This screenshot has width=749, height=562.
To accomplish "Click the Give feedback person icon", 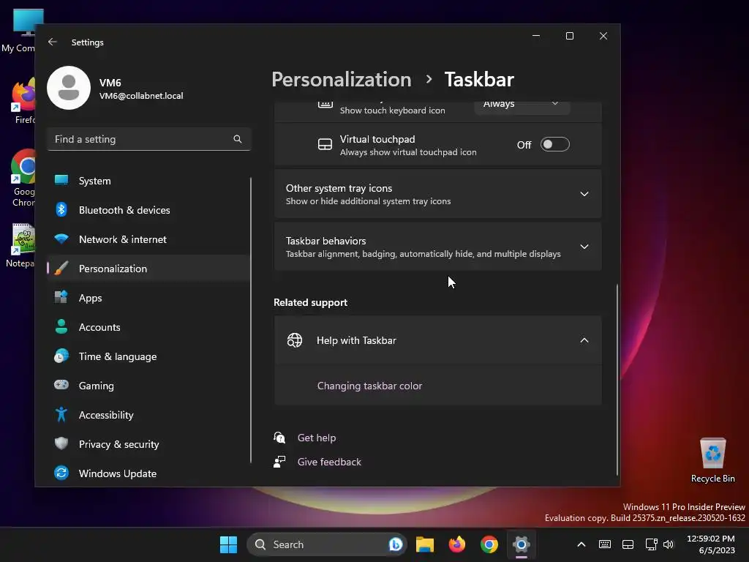I will click(x=279, y=462).
